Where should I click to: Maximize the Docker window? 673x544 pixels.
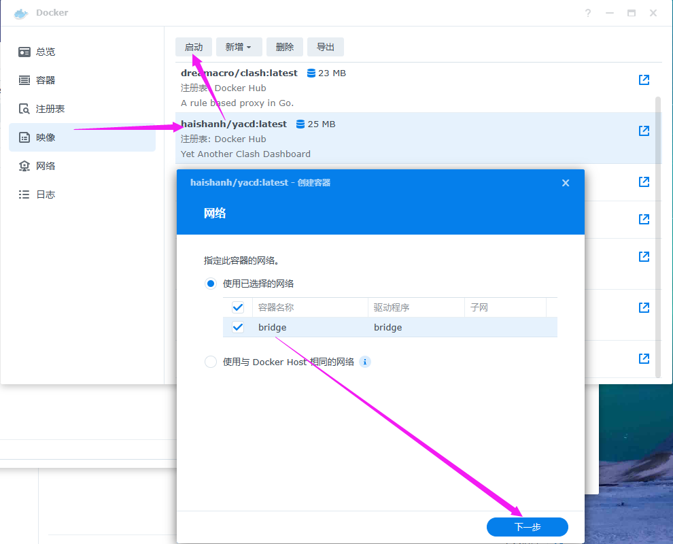[x=632, y=13]
